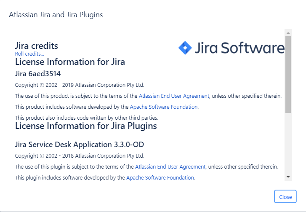This screenshot has width=306, height=212.
Task: Click the scrollbar up arrow
Action: [288, 33]
